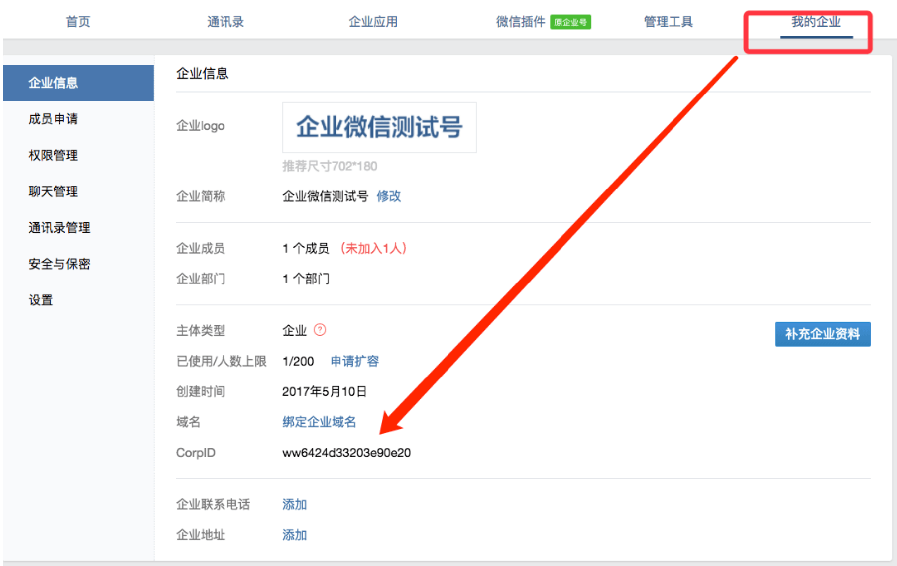Screen dimensions: 897x566
Task: Select the 我的企业 tab
Action: [816, 22]
